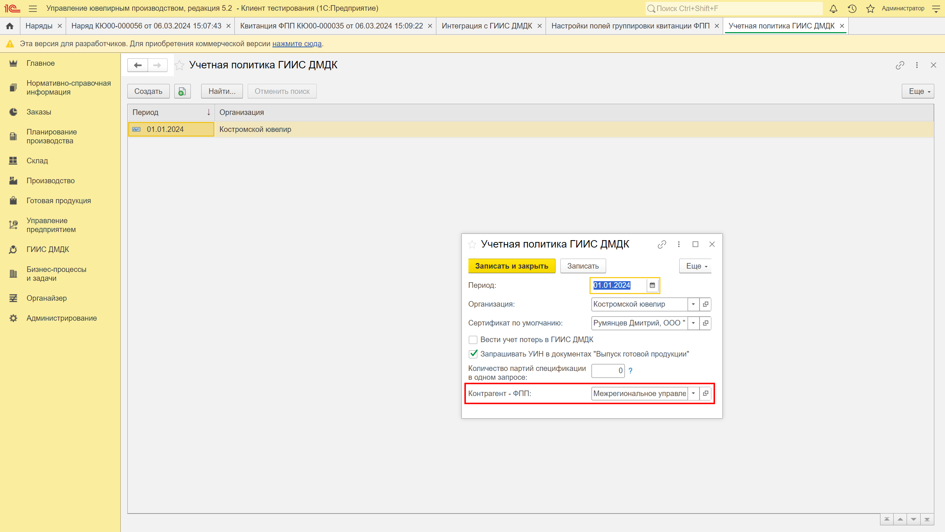
Task: Follow нажмите сюда link
Action: click(297, 44)
